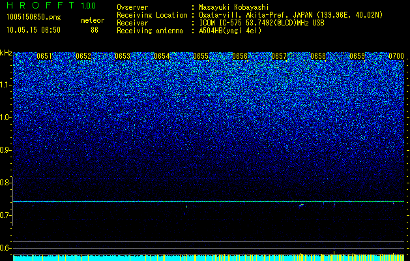Click the 0654 time marker
This screenshot has height=261, width=410.
pos(162,56)
